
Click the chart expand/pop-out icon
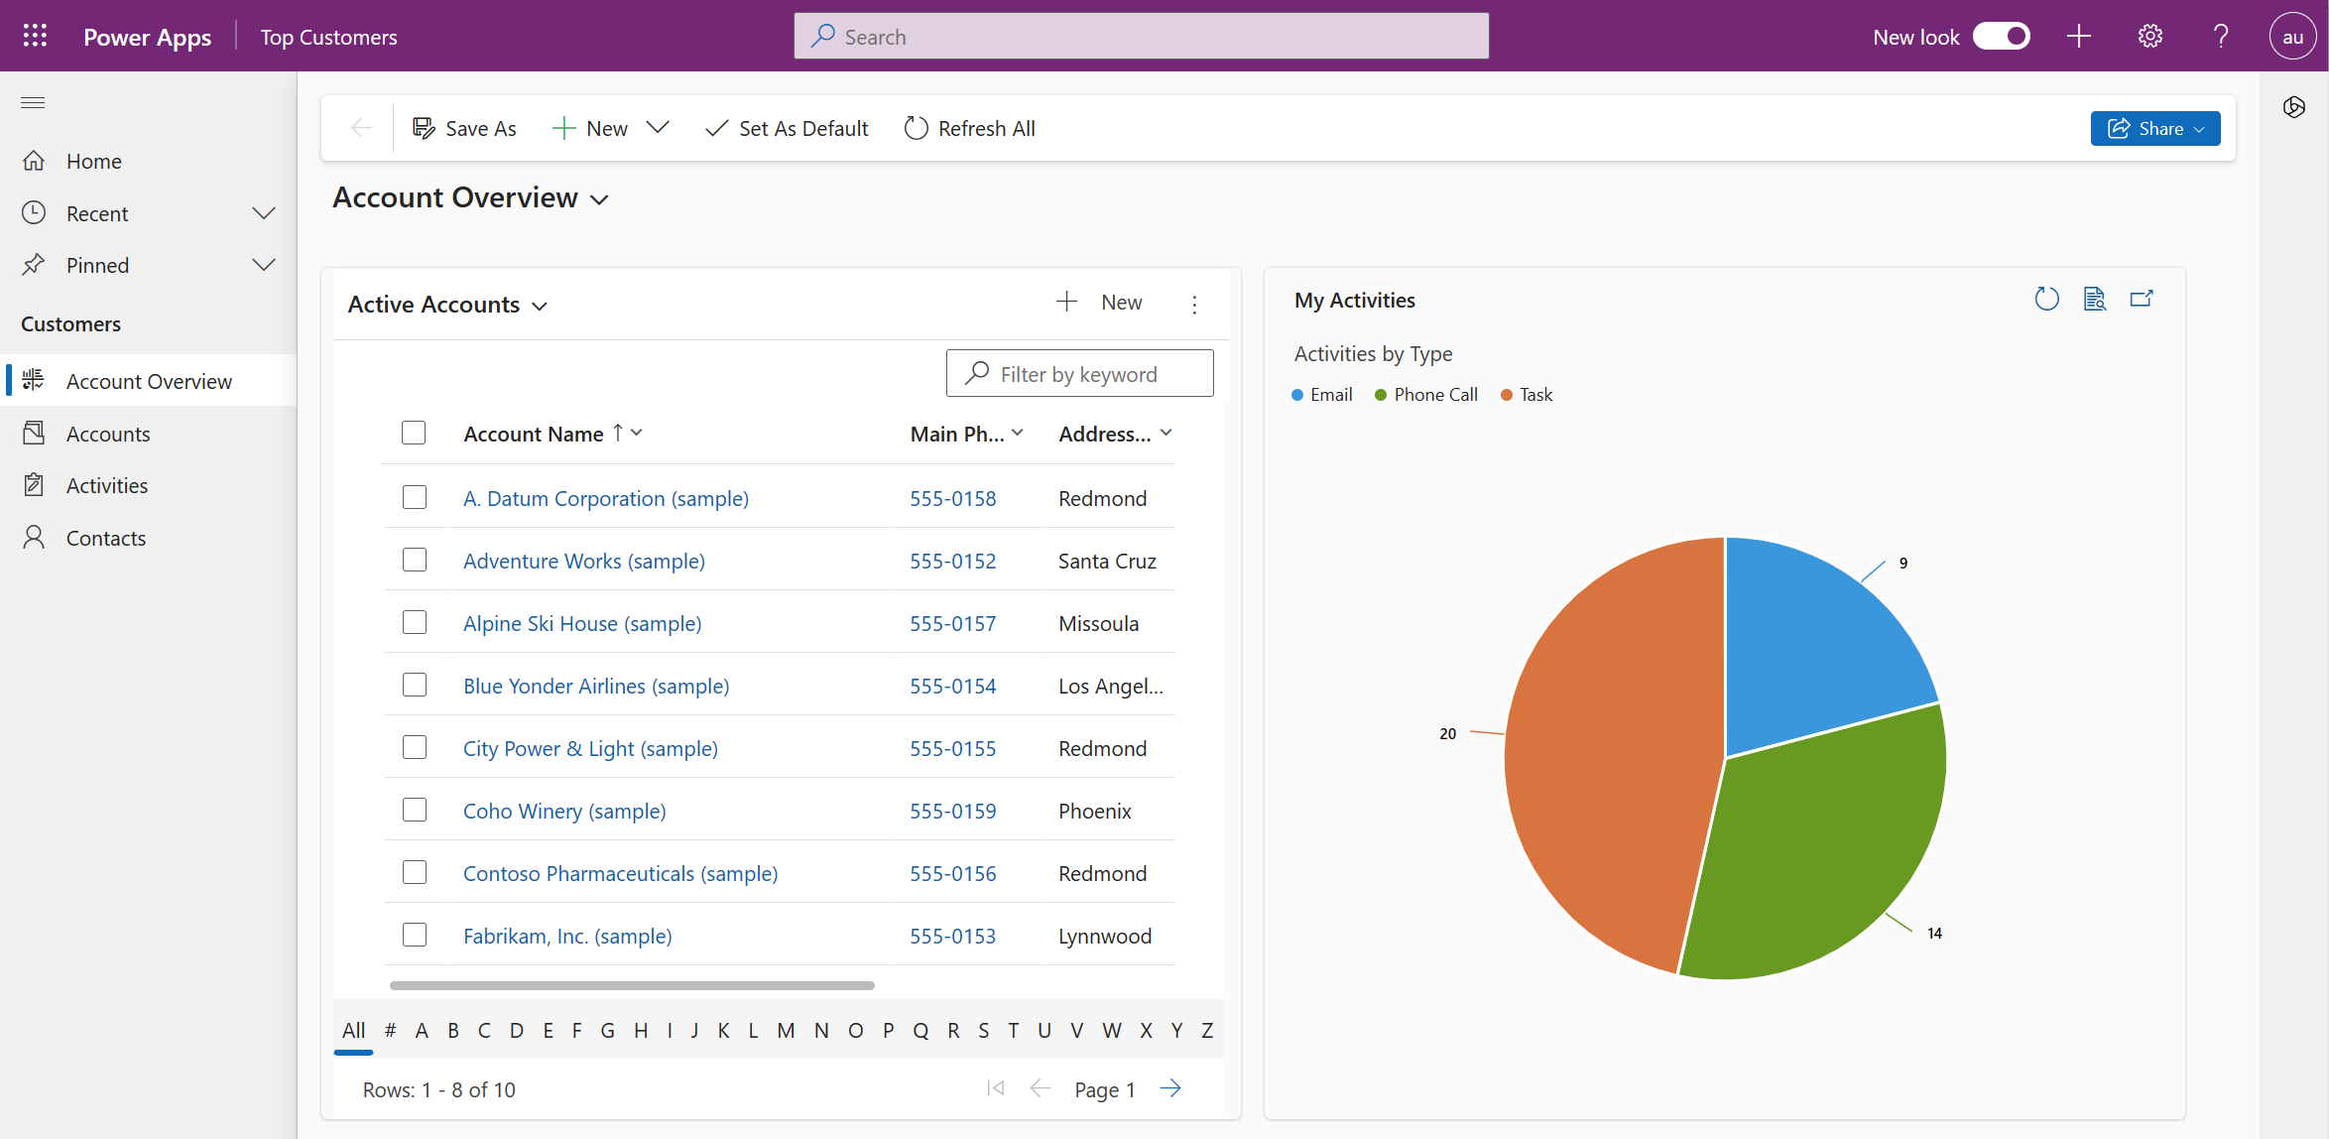click(x=2142, y=300)
